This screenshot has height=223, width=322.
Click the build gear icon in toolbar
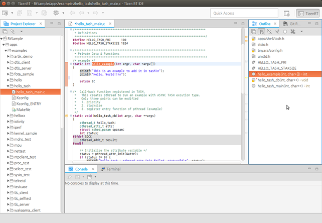pos(56,13)
